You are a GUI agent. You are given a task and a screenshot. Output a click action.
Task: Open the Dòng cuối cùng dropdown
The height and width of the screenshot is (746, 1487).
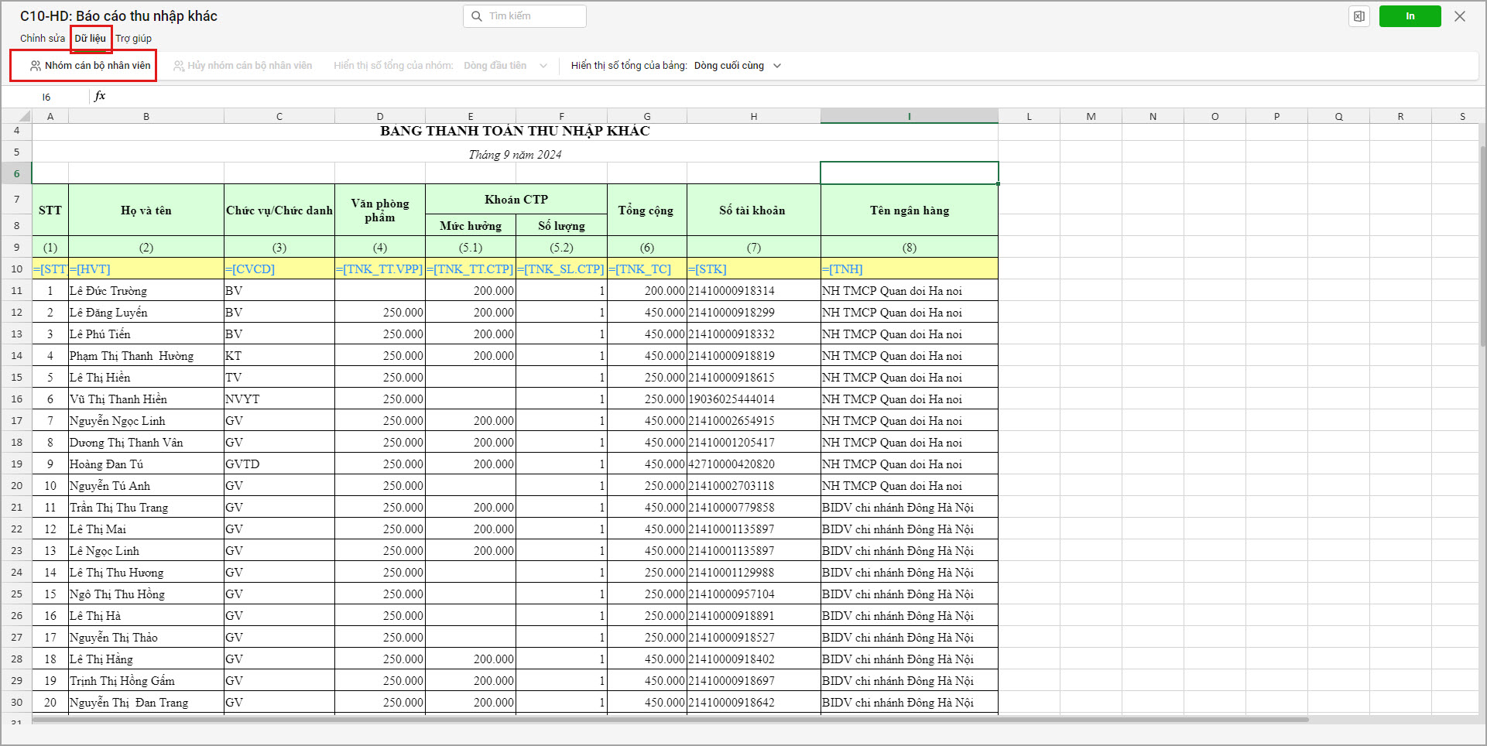point(777,66)
